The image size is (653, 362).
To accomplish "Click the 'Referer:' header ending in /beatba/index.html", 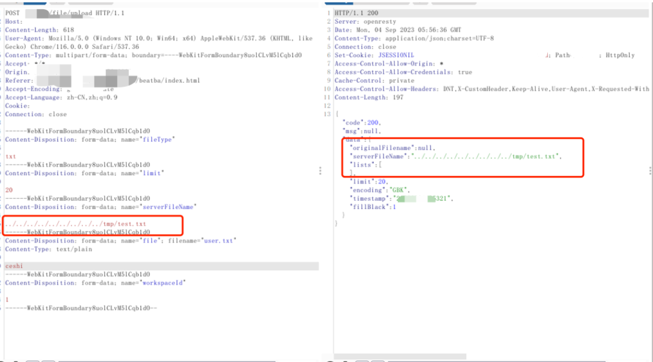I will 102,80.
